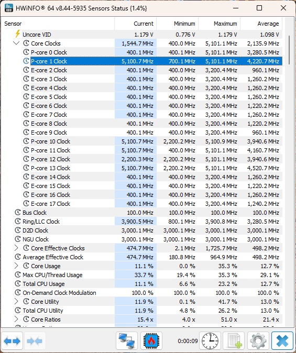296x353 pixels.
Task: Click the Current column header
Action: (x=135, y=24)
